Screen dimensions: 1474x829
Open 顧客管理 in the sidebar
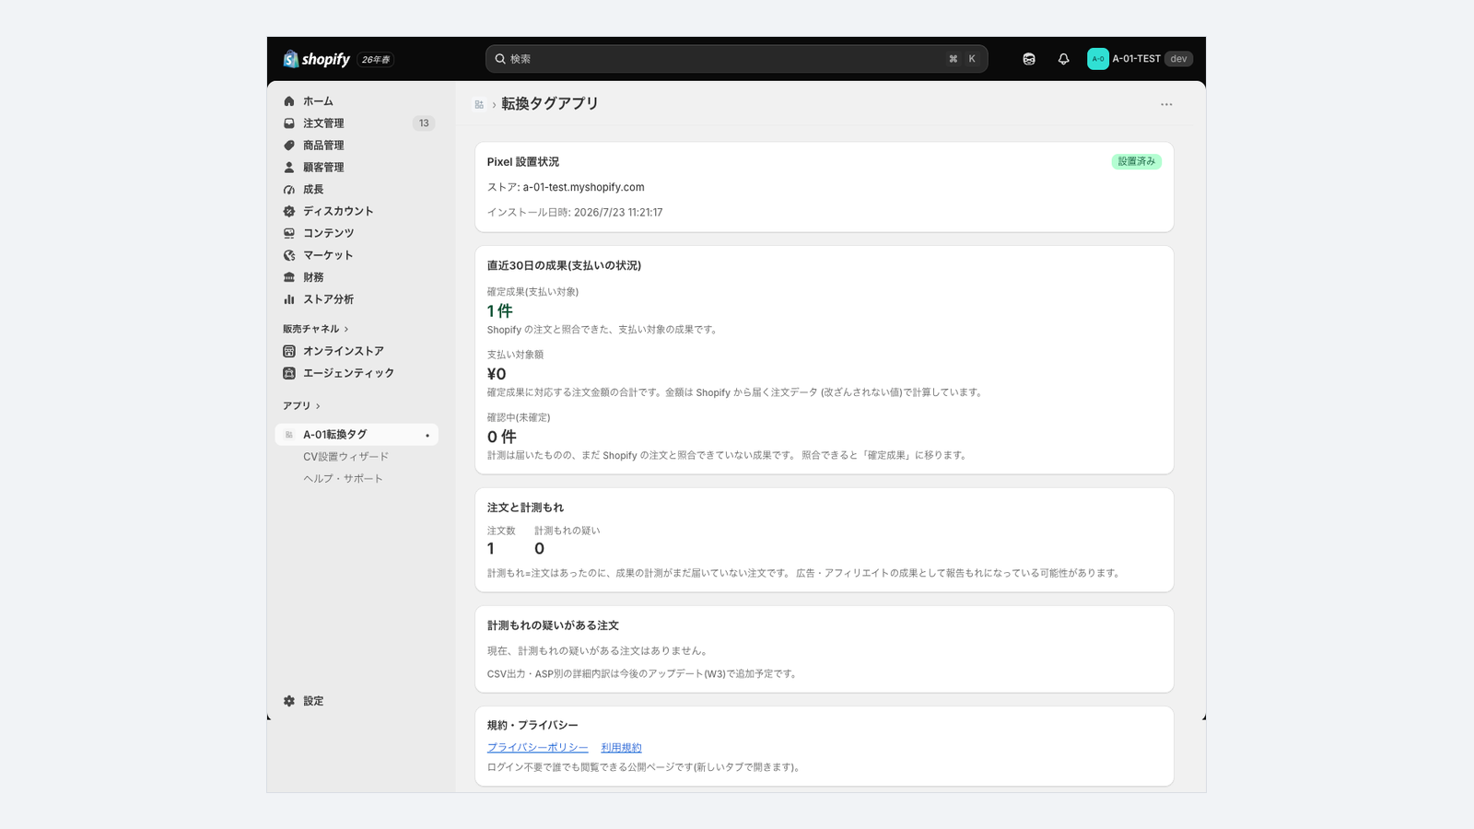357,168
